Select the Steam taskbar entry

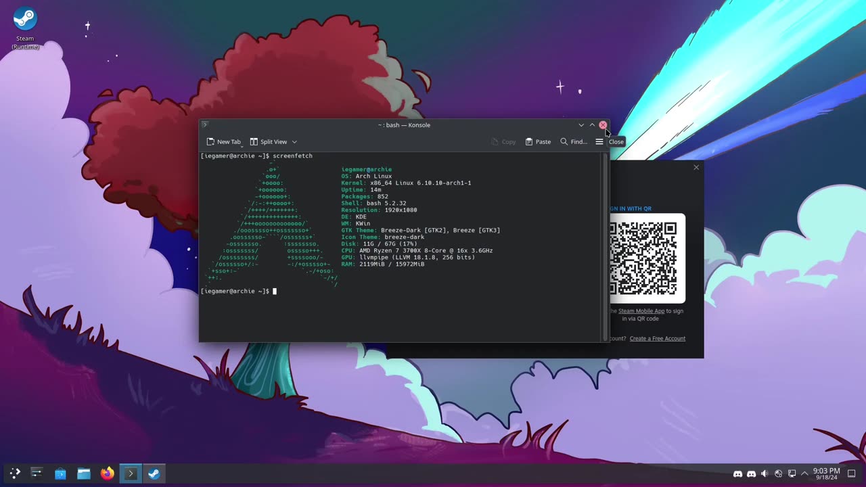154,473
